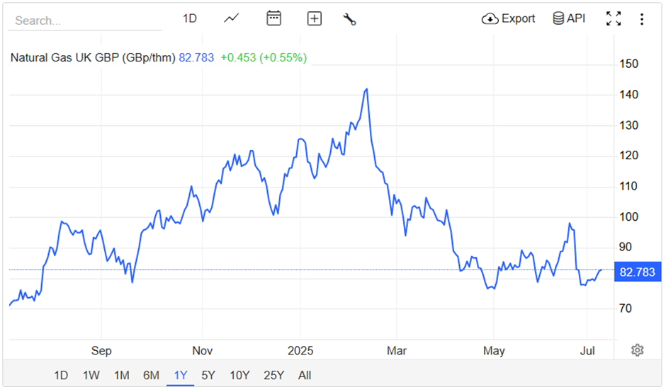Image resolution: width=666 pixels, height=387 pixels.
Task: Open the line chart type selector
Action: 232,18
